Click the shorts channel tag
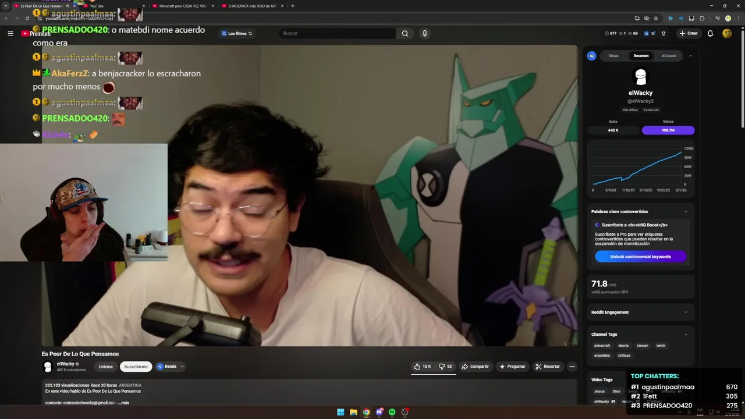This screenshot has width=745, height=419. [x=623, y=346]
